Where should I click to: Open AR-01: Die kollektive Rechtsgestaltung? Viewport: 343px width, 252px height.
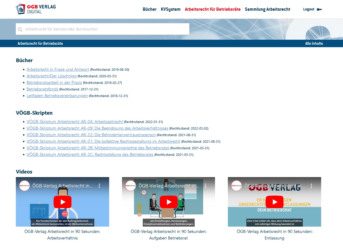pos(103,141)
